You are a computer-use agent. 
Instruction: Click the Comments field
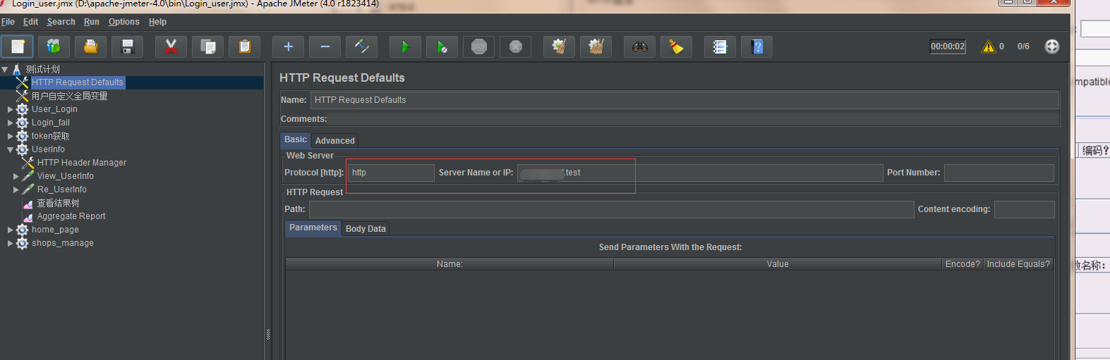pyautogui.click(x=694, y=119)
